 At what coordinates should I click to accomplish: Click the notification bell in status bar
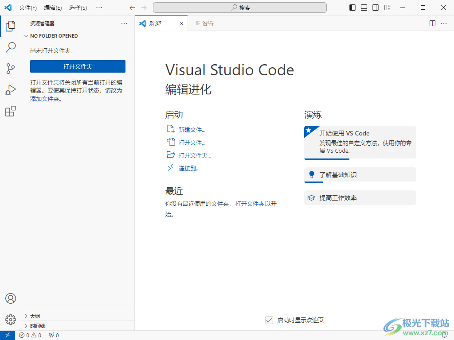(x=444, y=336)
